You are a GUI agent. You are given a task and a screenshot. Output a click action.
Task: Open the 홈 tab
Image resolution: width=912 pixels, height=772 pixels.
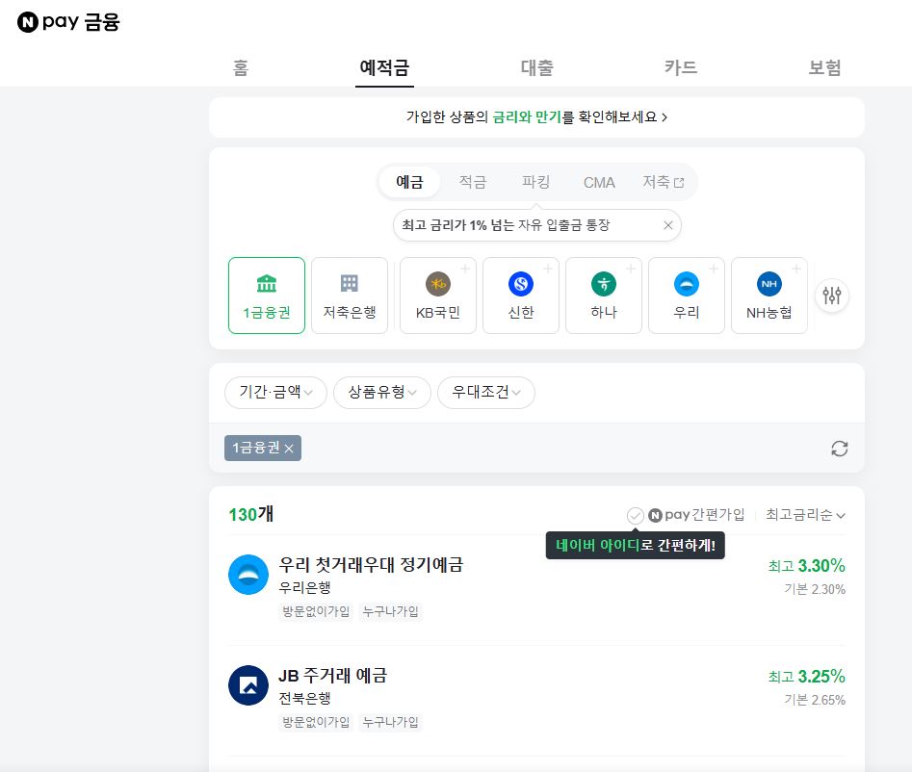click(x=240, y=68)
